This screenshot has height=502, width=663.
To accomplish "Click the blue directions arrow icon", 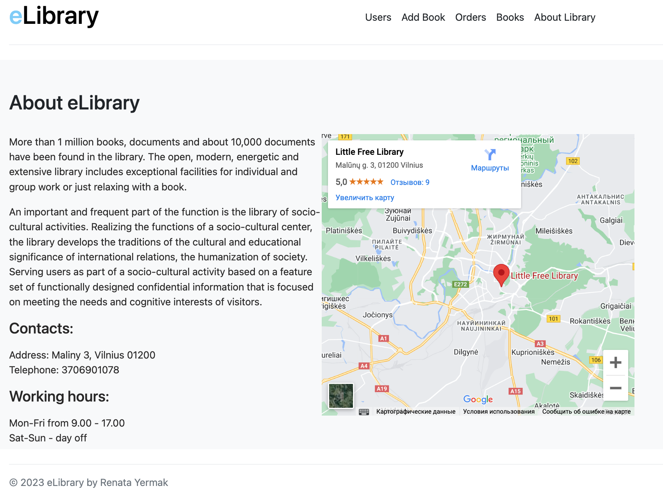I will click(490, 155).
